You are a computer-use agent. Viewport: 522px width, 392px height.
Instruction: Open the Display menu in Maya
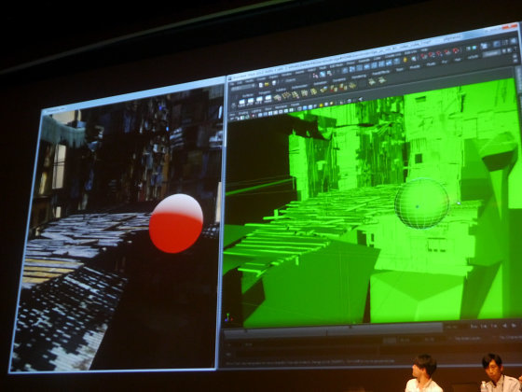[x=274, y=77]
